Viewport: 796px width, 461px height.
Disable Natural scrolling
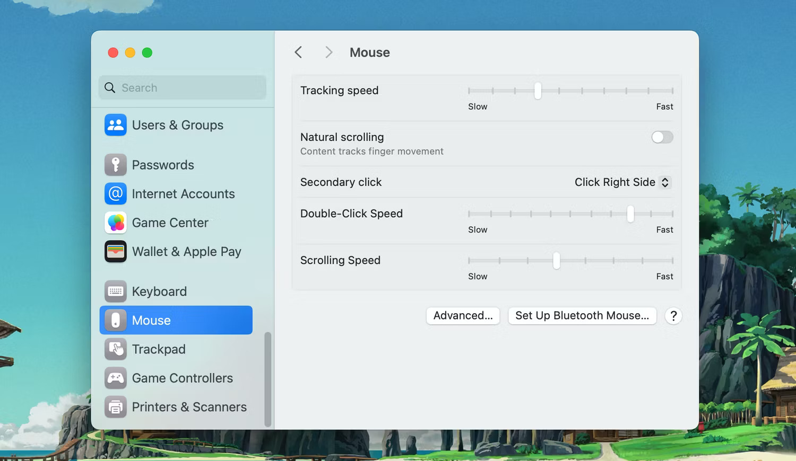click(x=662, y=137)
